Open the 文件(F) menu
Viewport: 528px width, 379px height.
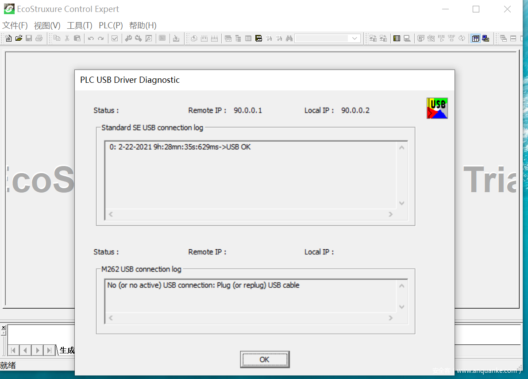[x=15, y=26]
